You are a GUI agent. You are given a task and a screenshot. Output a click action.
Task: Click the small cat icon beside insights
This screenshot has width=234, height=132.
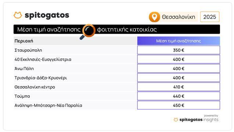(176, 120)
